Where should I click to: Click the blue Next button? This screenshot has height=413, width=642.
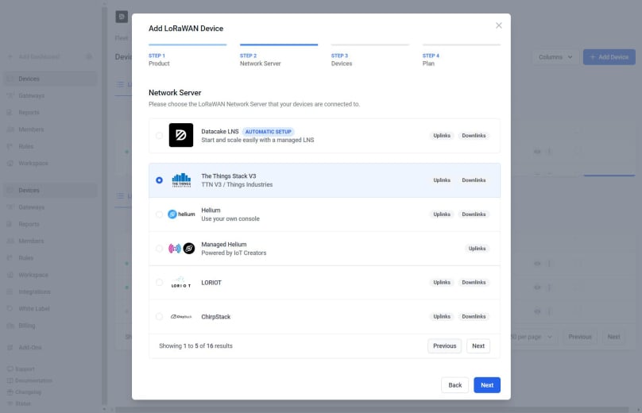point(487,385)
